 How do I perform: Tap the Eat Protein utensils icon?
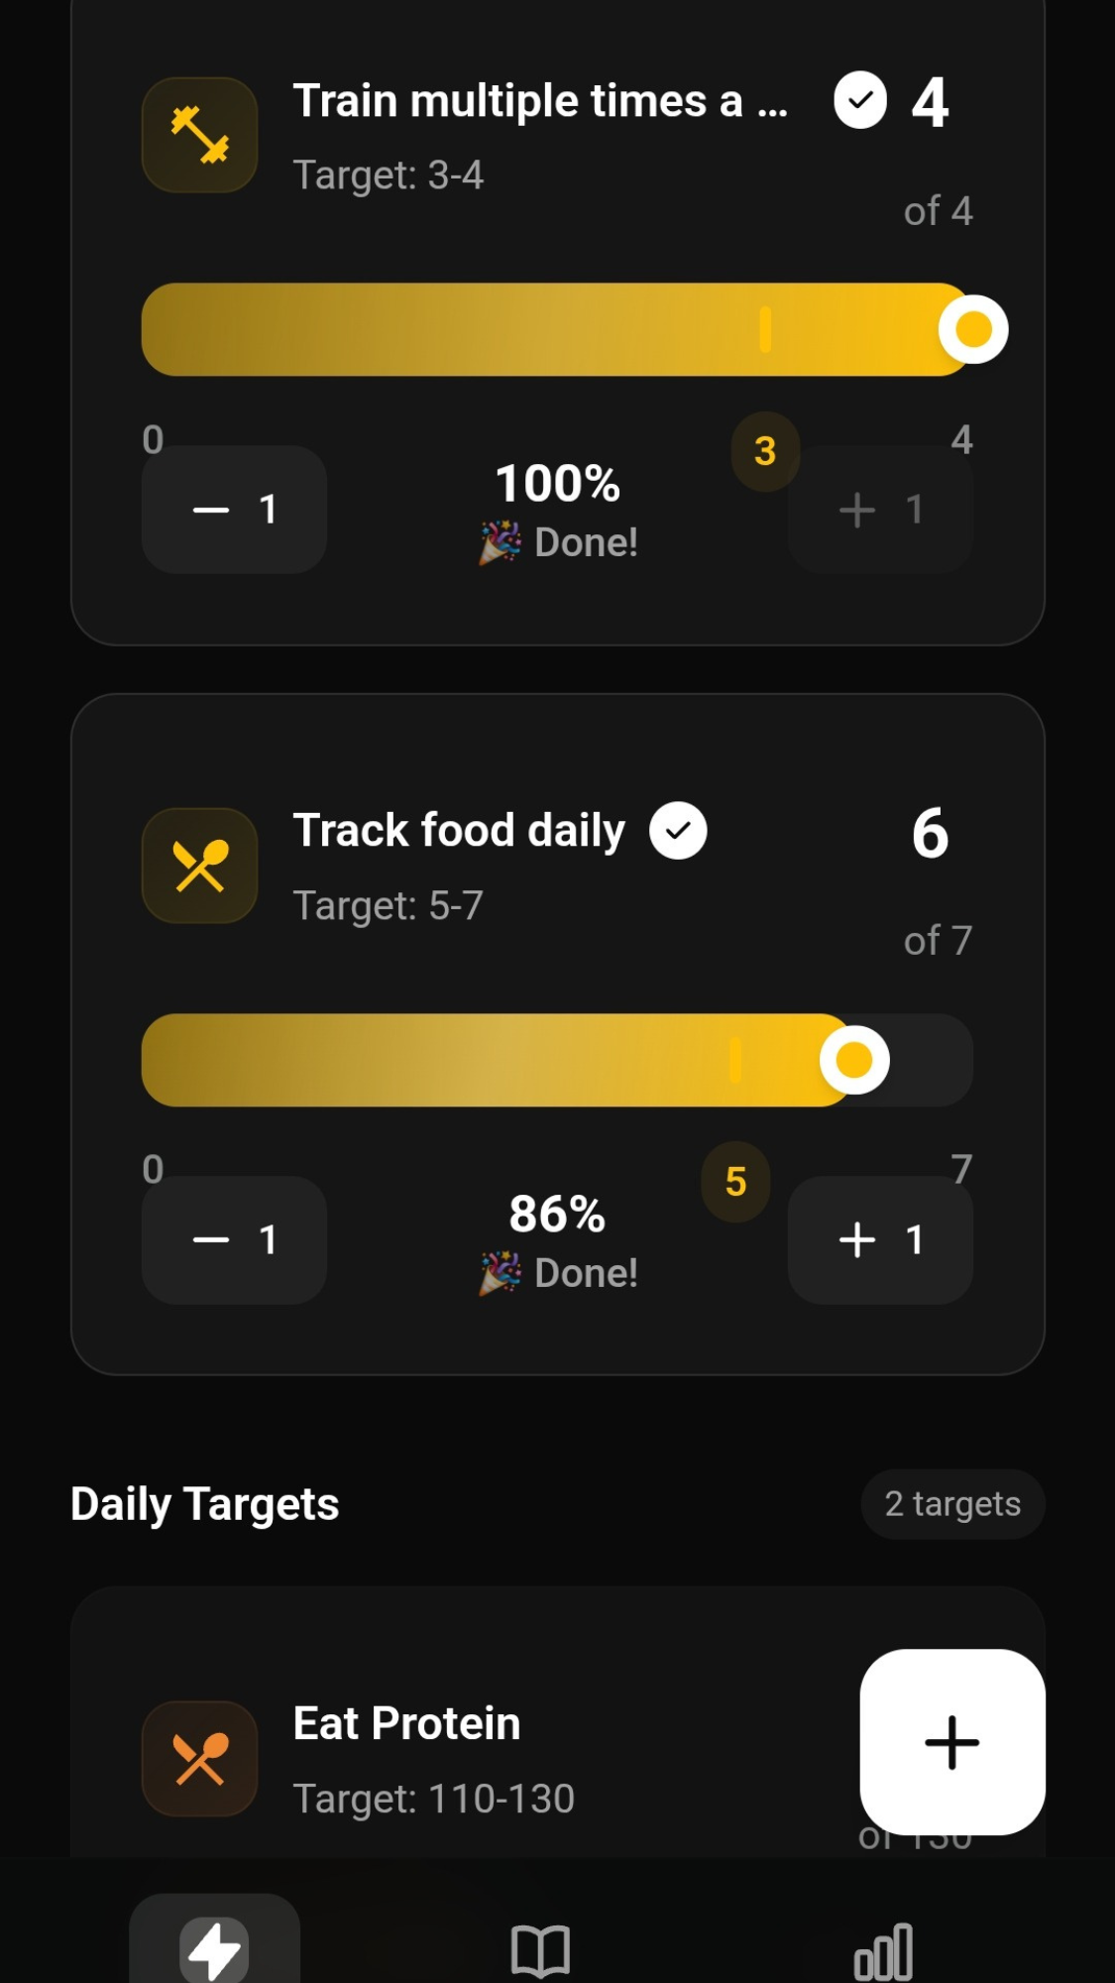coord(199,1759)
